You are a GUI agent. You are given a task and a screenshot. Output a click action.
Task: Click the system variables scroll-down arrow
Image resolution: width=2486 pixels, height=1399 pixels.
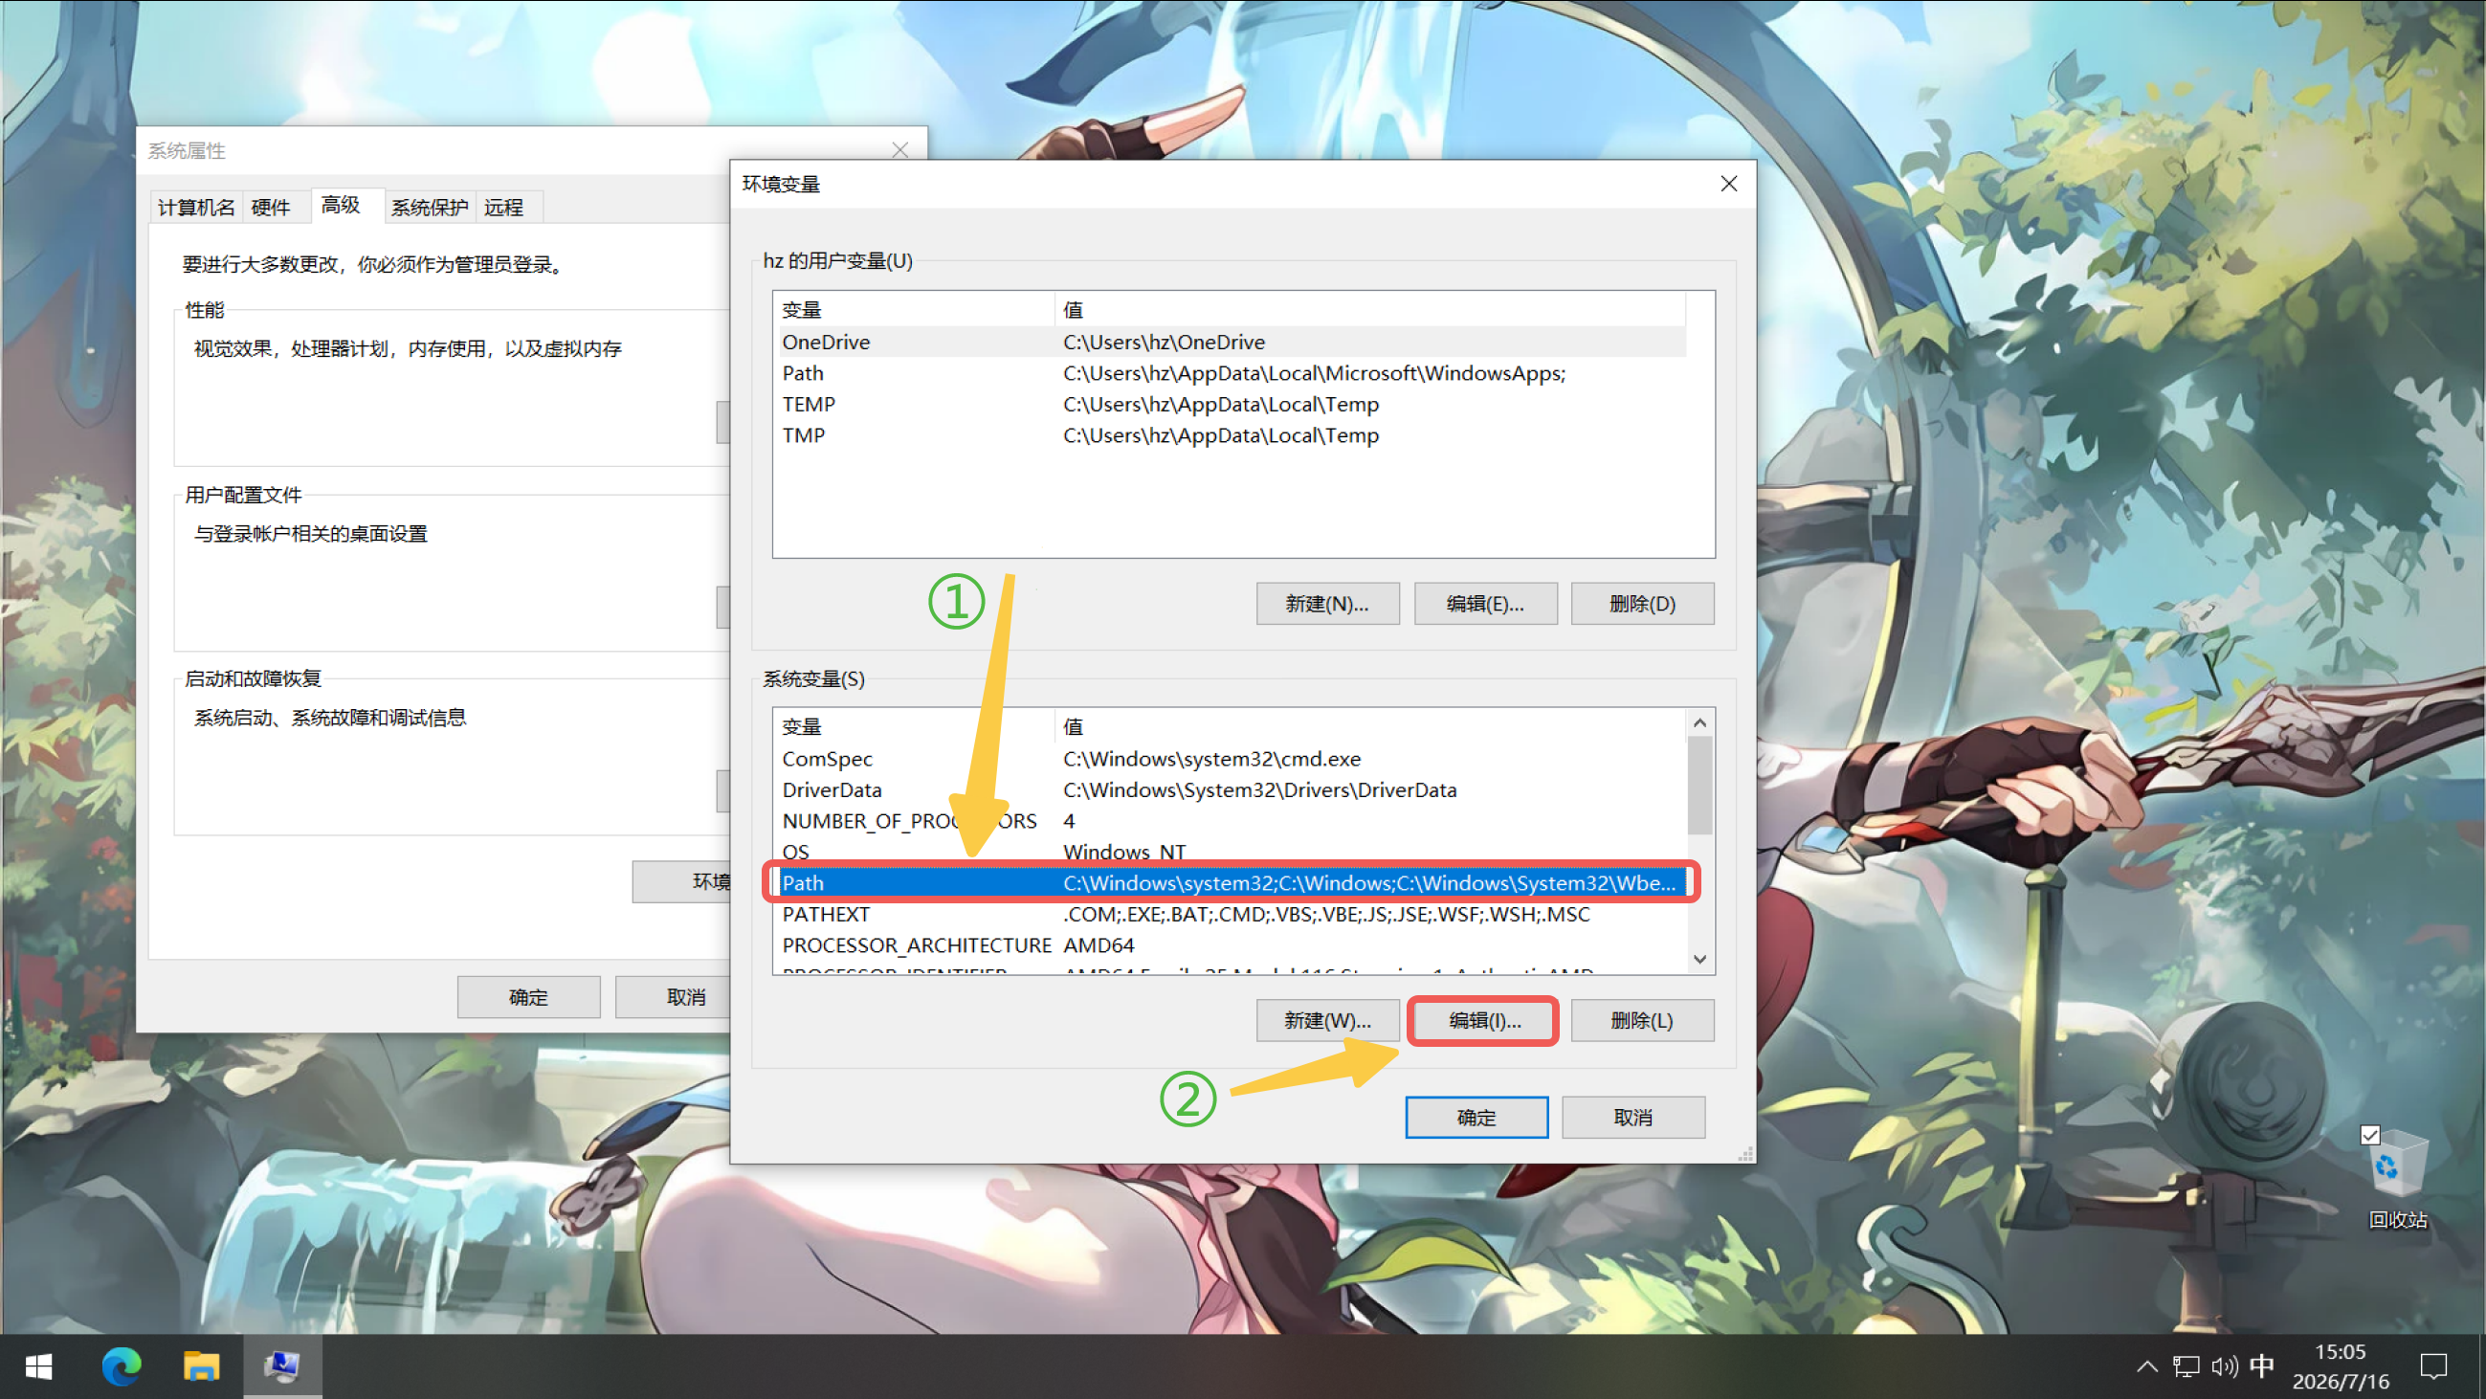pyautogui.click(x=1699, y=959)
